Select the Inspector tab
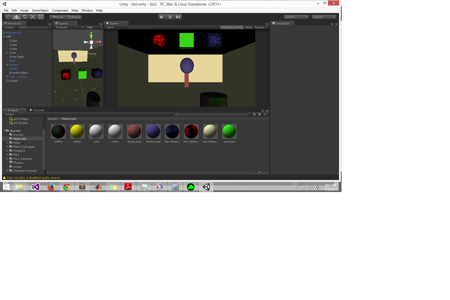The image size is (450, 300). tap(282, 23)
